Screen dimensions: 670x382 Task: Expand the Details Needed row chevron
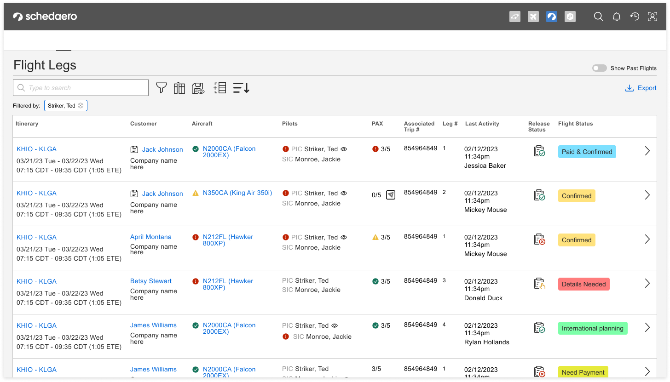coord(647,283)
